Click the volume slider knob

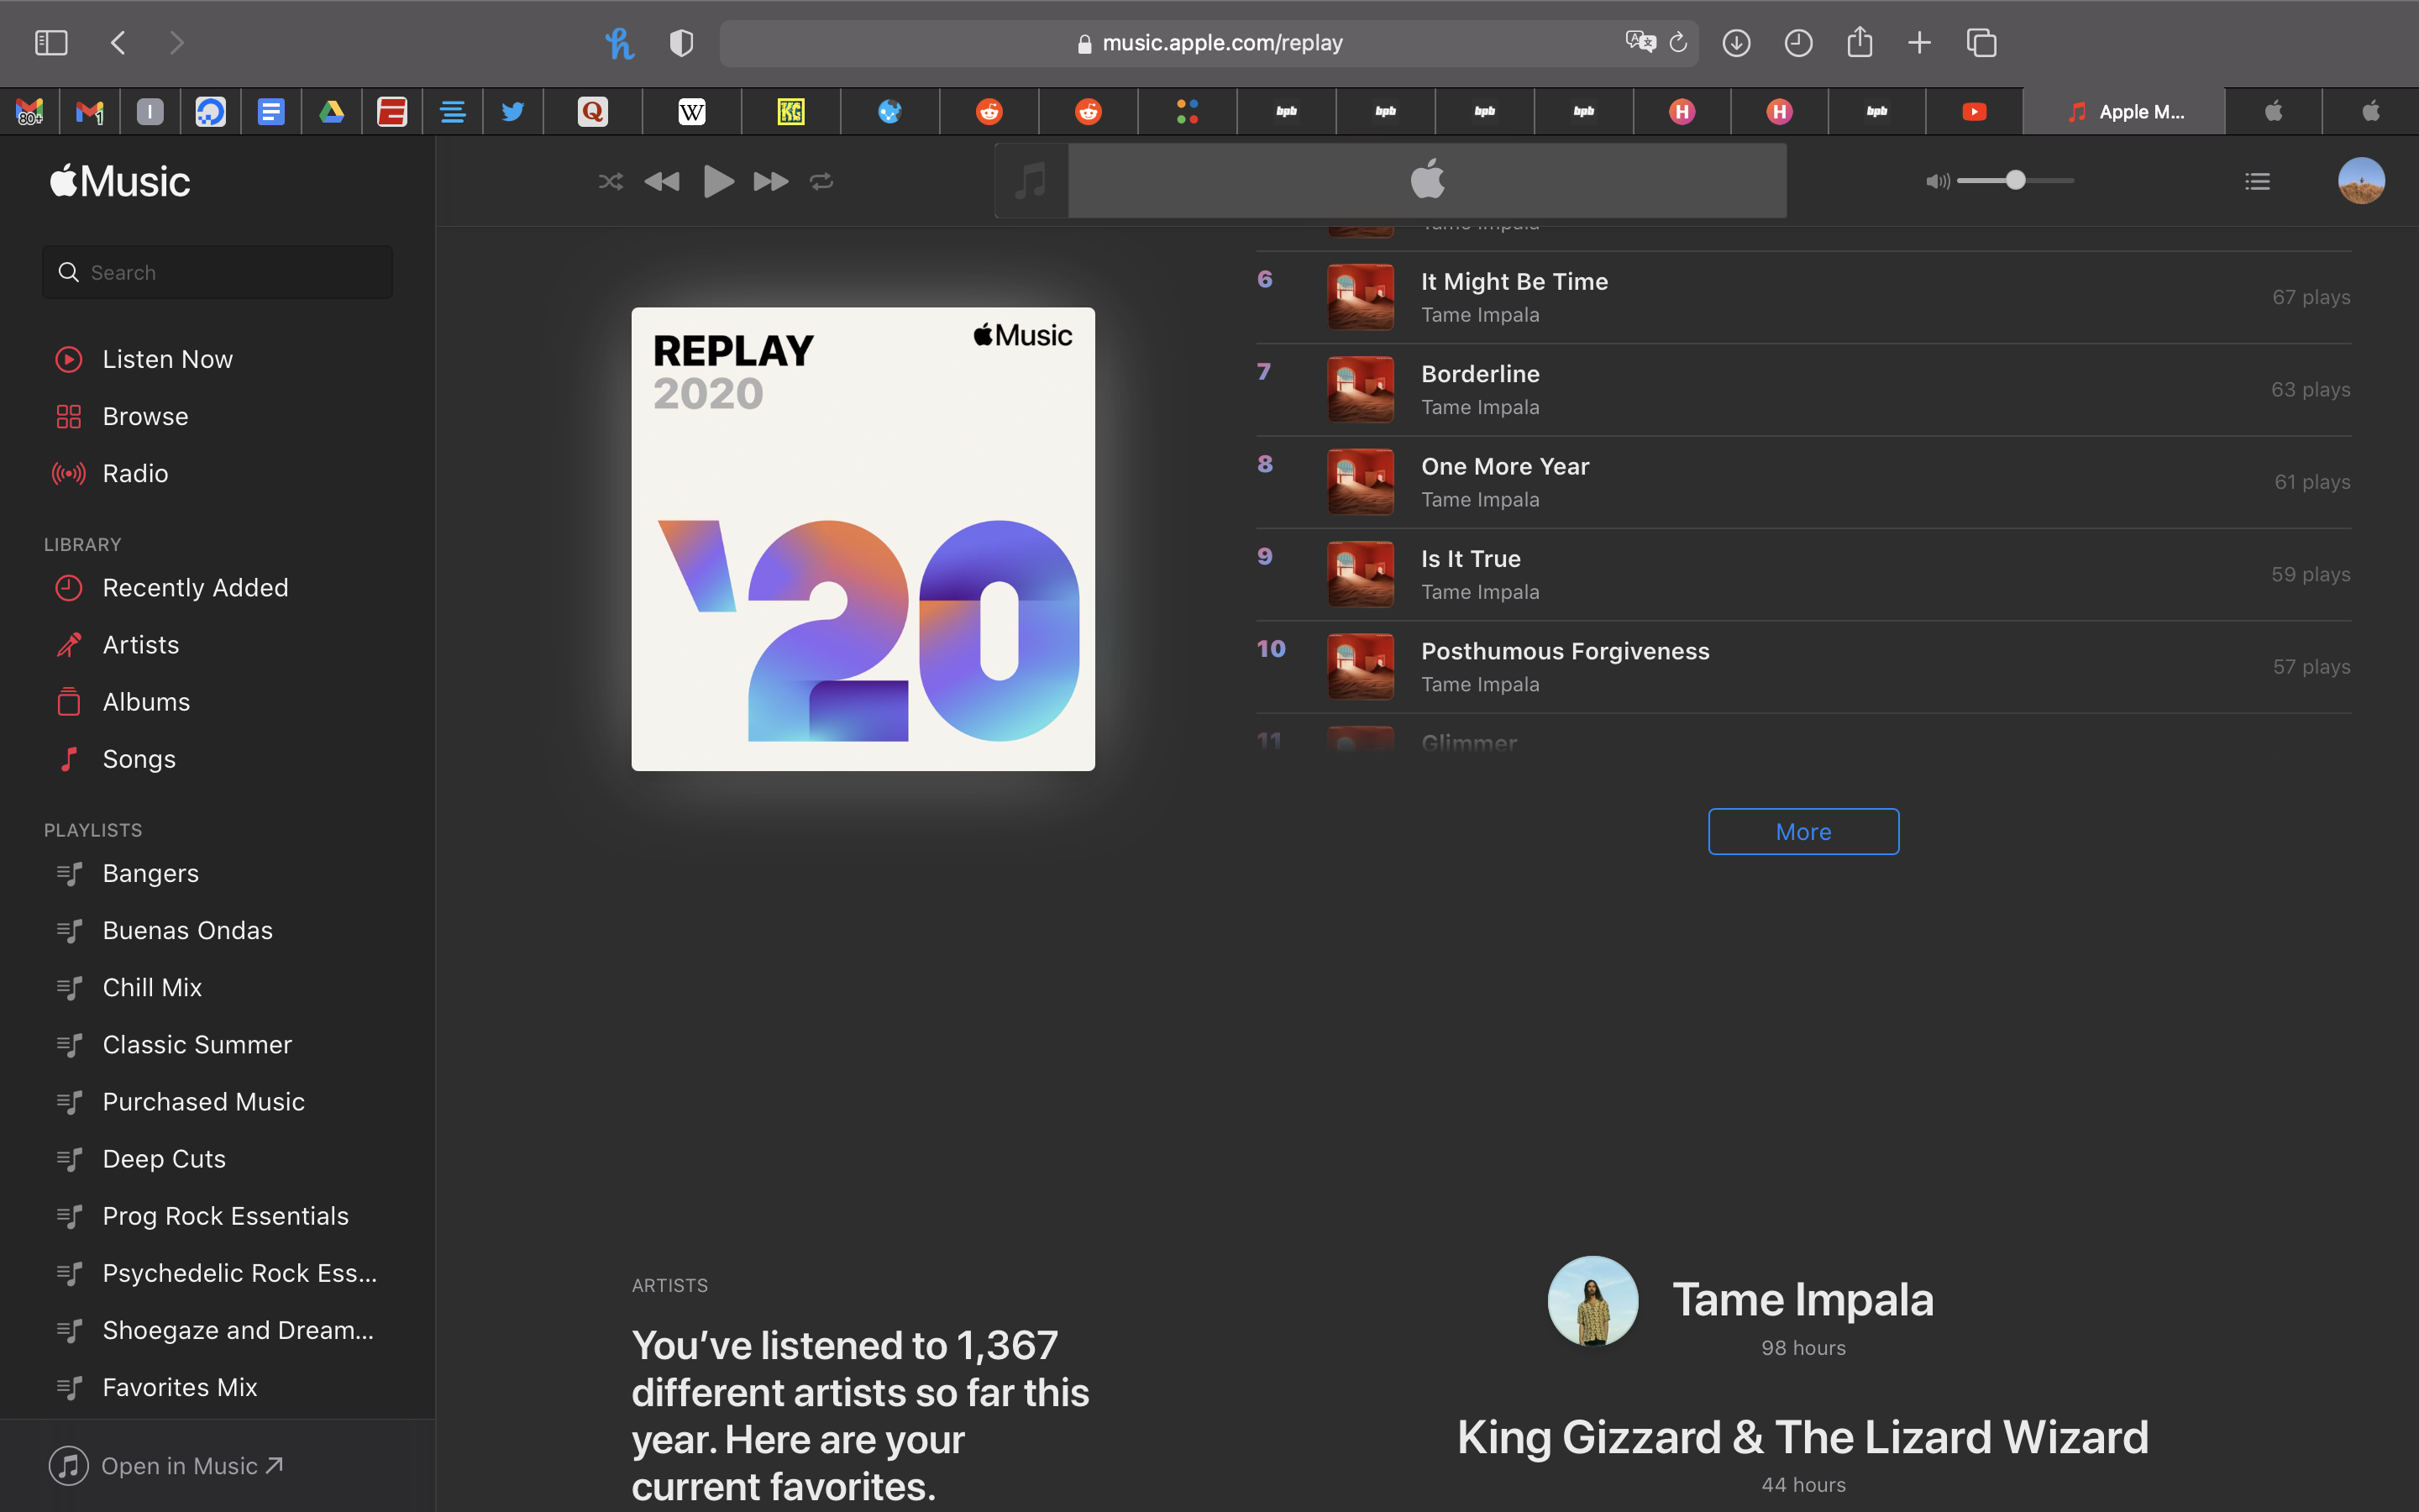click(x=2015, y=180)
